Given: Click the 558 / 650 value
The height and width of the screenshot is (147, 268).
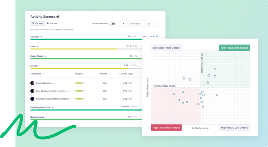Looking at the screenshot, I should (128, 99).
